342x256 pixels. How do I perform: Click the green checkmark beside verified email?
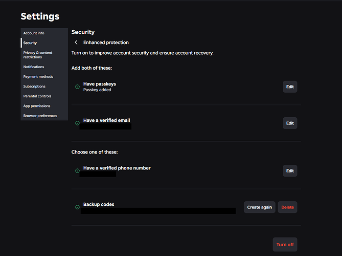pos(77,123)
